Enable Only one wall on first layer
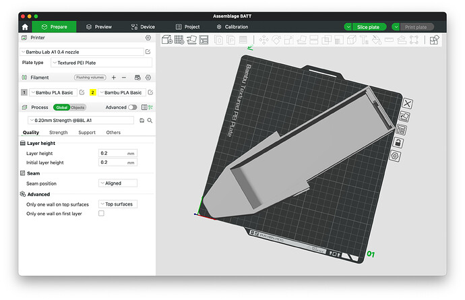This screenshot has height=300, width=465. 101,213
